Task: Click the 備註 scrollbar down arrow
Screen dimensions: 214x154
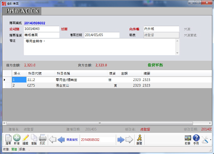Action: pos(177,53)
